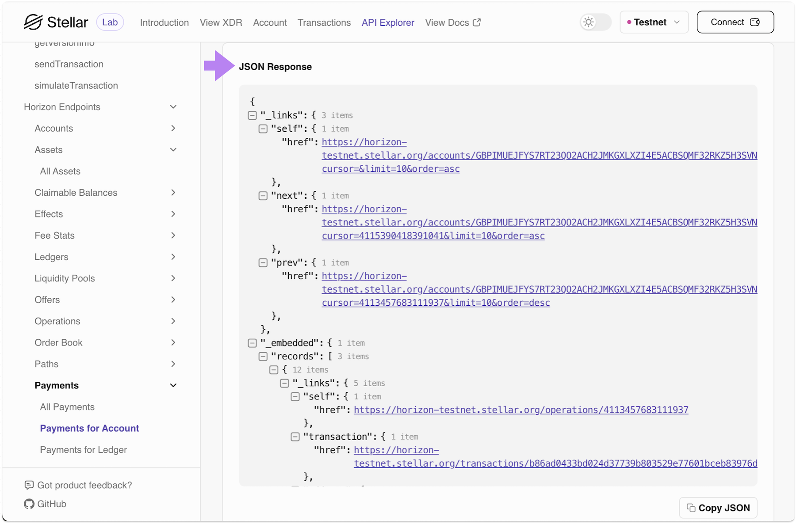Collapse the Horizon Endpoints section chevron
Screen dimensions: 796x524
tap(173, 107)
